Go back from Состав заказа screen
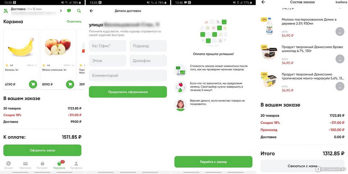This screenshot has height=174, width=348. (x=263, y=2)
